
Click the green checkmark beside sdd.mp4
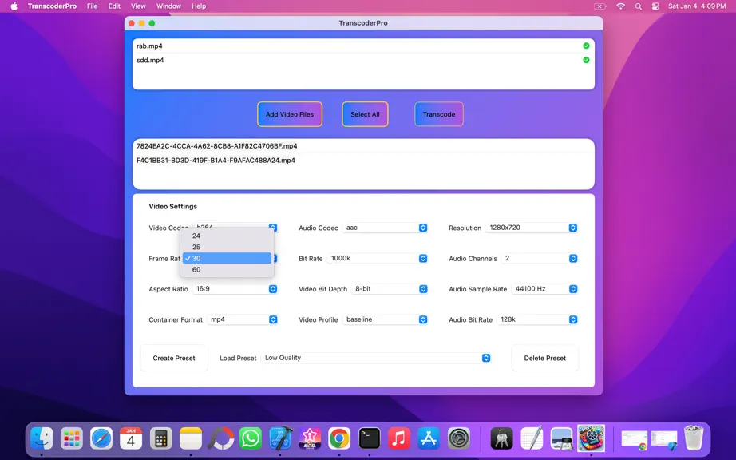tap(586, 60)
